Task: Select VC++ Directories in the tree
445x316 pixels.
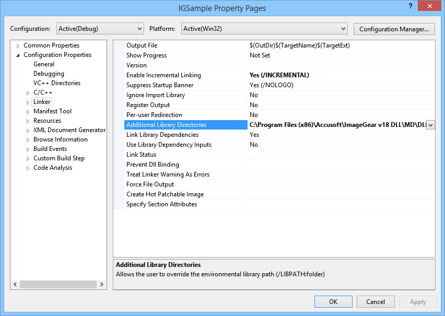Action: point(57,83)
